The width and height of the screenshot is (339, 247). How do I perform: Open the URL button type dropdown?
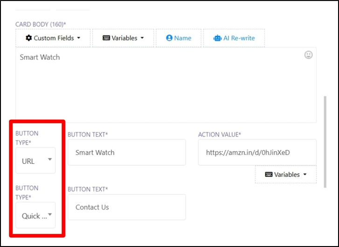(x=35, y=161)
